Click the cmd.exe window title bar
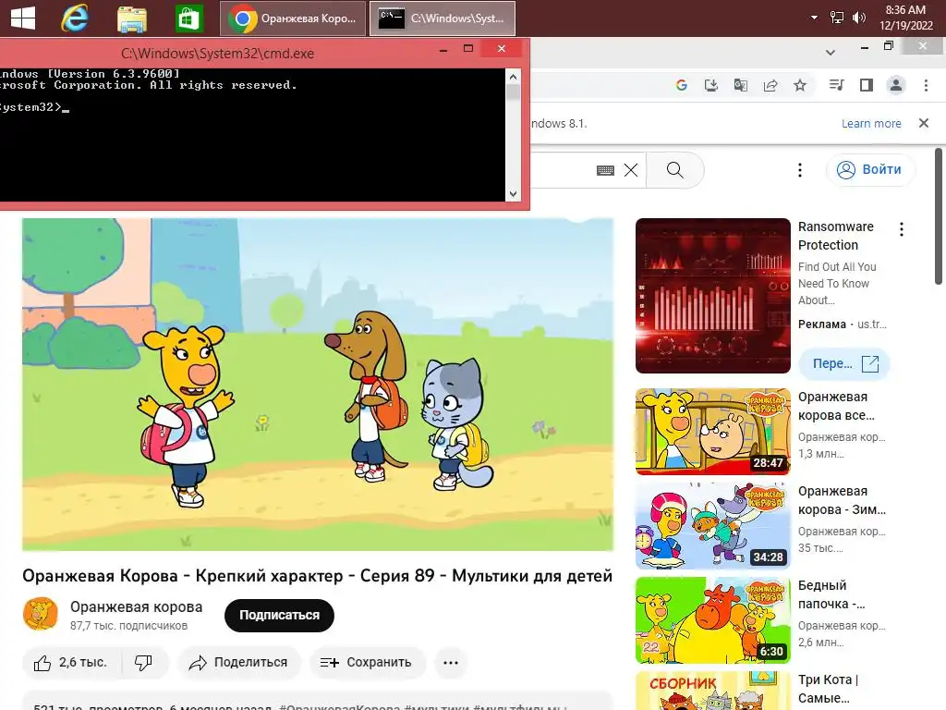This screenshot has width=946, height=710. pos(217,53)
